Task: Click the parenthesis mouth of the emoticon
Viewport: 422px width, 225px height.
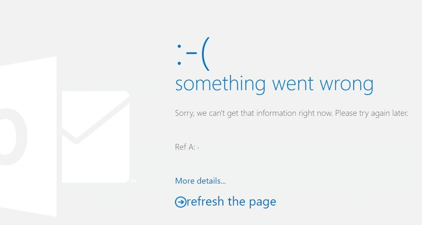Action: [206, 55]
